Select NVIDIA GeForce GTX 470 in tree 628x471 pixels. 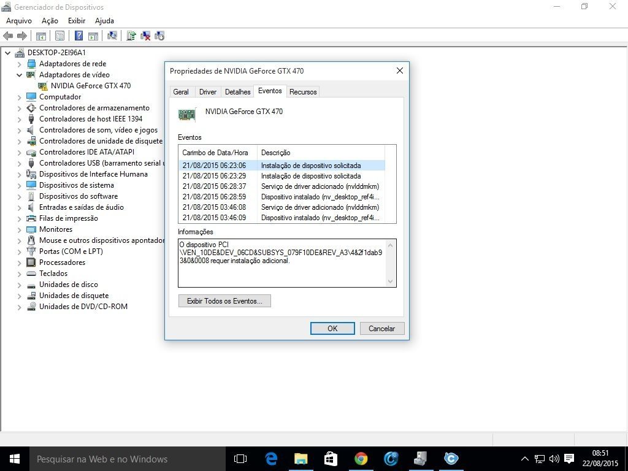coord(91,86)
